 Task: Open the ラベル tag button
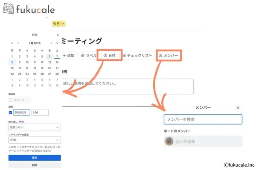point(89,55)
